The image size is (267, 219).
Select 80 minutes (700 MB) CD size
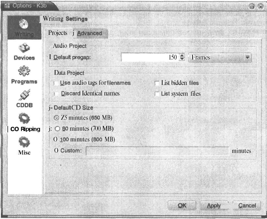pos(57,128)
